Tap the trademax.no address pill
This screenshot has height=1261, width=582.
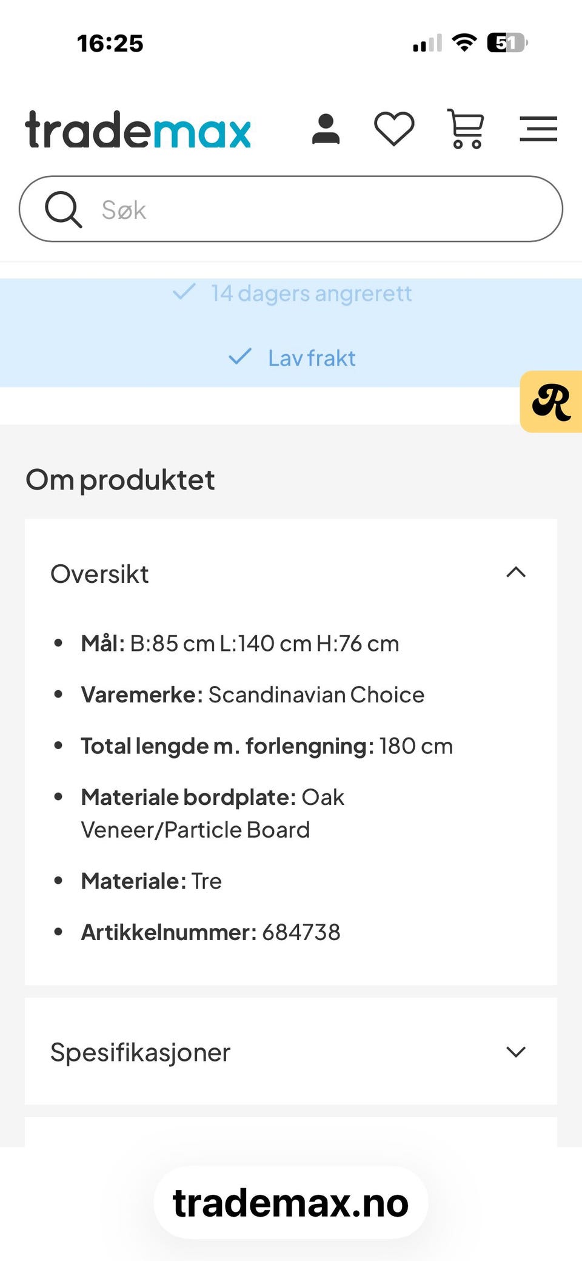click(x=291, y=1203)
